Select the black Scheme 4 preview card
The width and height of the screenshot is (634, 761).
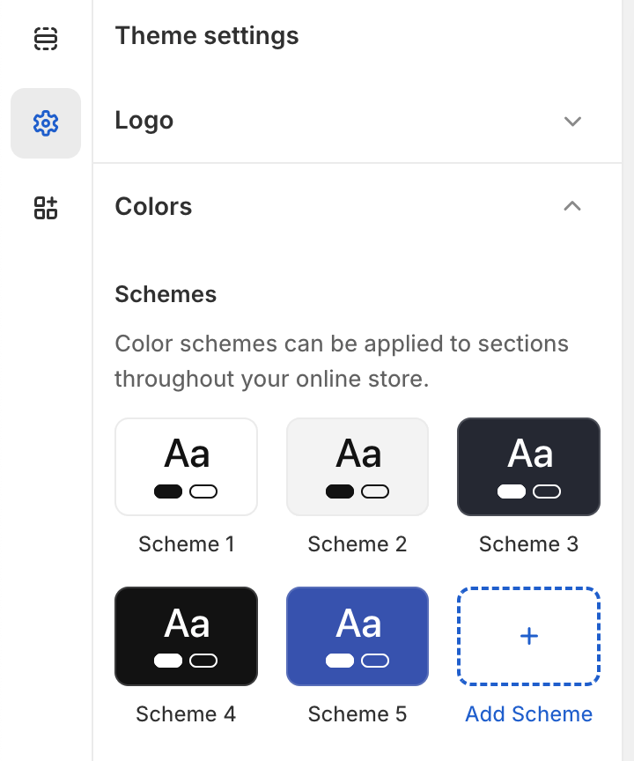point(186,636)
